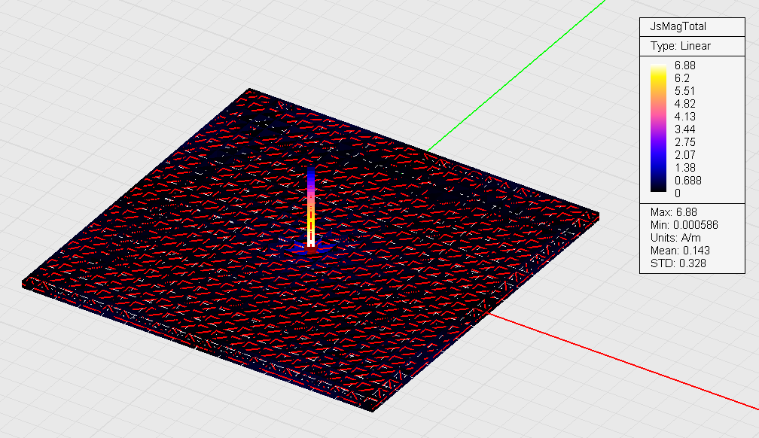
Task: Select the 0.688 legend scale value
Action: (x=688, y=181)
